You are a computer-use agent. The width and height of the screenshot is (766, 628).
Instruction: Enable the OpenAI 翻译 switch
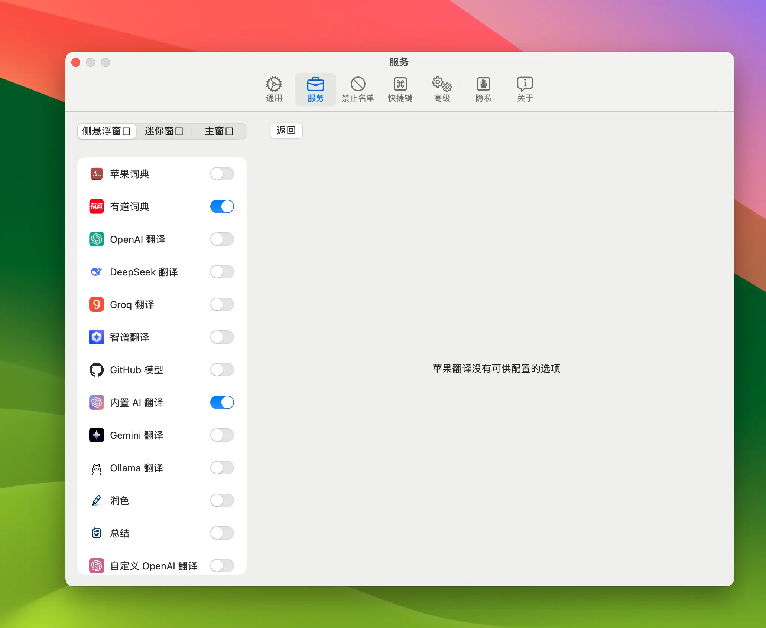(222, 239)
